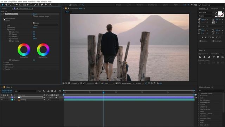Open the viewer composition settings gear icon

158,83
